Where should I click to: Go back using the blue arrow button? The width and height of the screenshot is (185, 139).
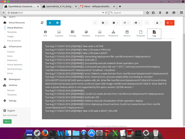pos(50,23)
